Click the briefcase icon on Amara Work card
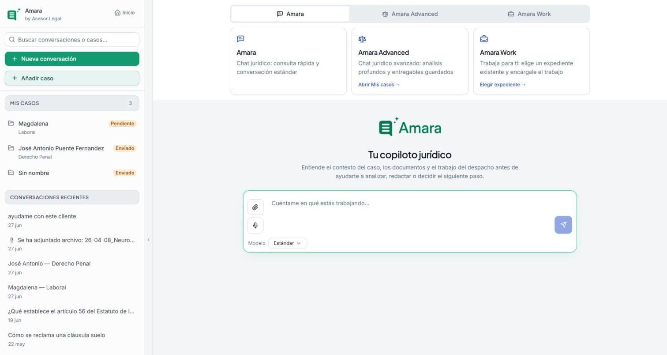Viewport: 667px width, 355px height. point(484,39)
